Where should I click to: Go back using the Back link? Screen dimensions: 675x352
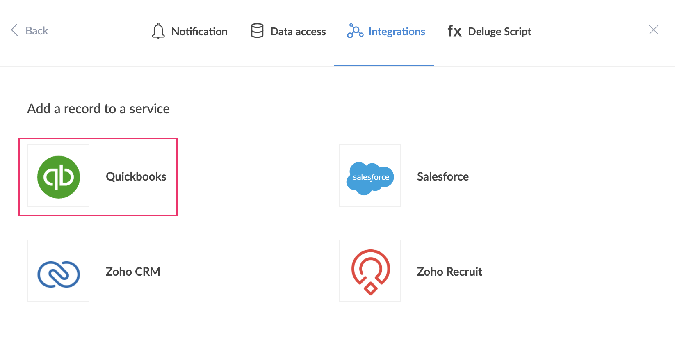tap(37, 31)
